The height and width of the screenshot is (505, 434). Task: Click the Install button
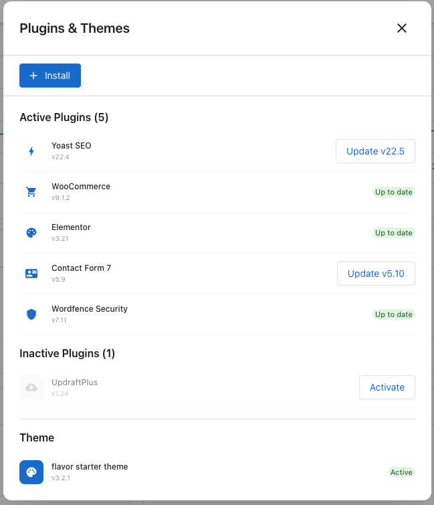(x=50, y=76)
